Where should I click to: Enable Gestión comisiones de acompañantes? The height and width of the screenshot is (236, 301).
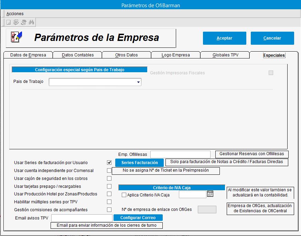pos(109,210)
